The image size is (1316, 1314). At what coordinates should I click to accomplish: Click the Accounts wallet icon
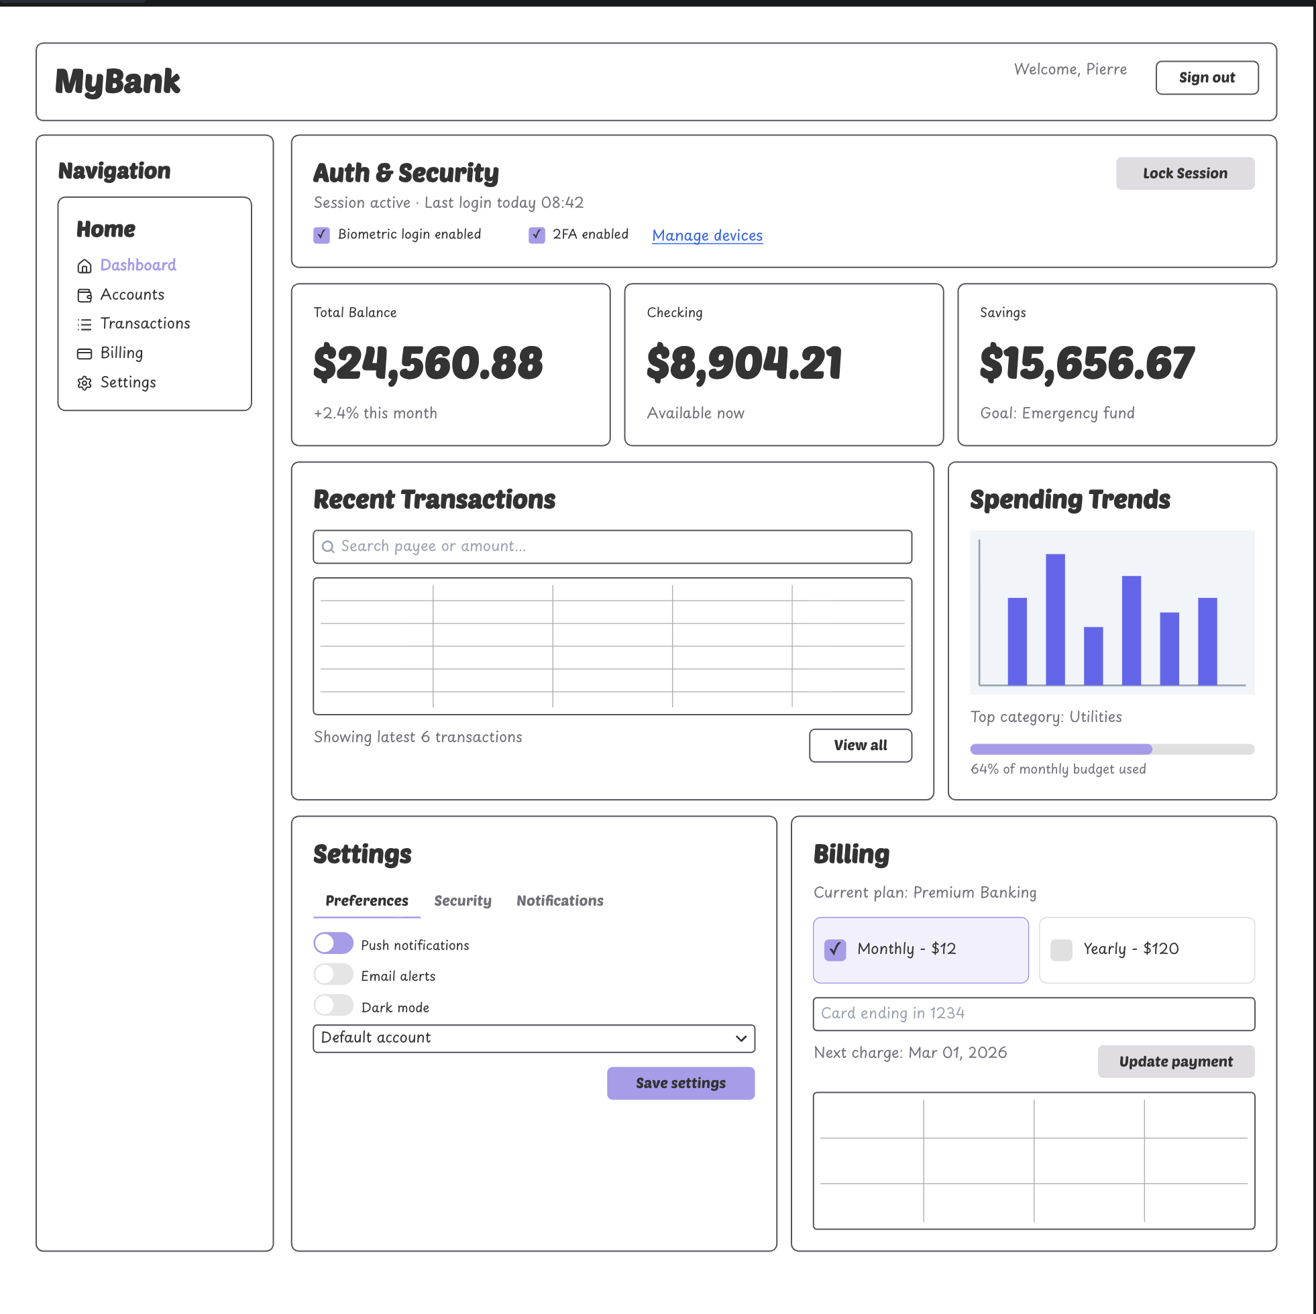(85, 295)
